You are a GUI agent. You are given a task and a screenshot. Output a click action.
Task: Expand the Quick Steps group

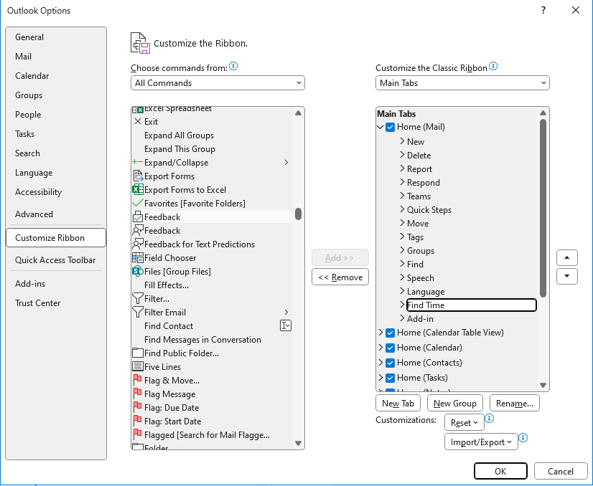[x=402, y=209]
